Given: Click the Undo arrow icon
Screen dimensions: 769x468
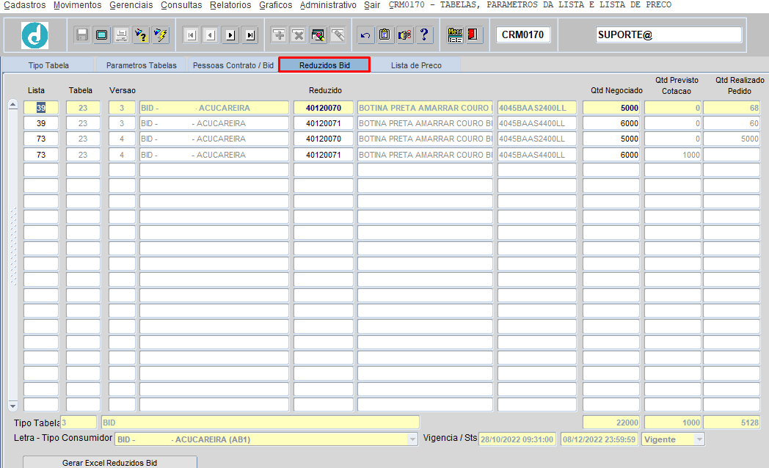Looking at the screenshot, I should (x=365, y=34).
